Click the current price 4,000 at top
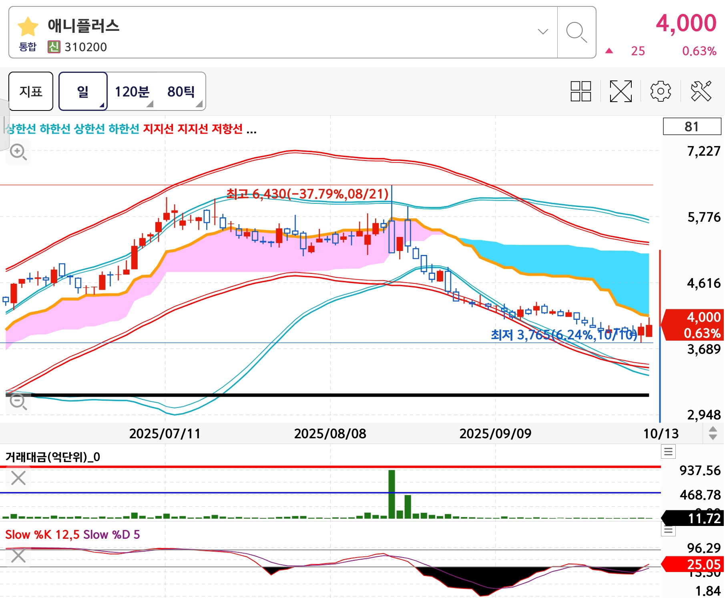This screenshot has width=725, height=598. coord(686,23)
